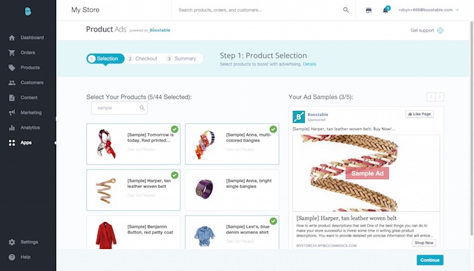Viewport: 474px width, 271px height.
Task: Open Analytics in the sidebar
Action: coord(30,128)
